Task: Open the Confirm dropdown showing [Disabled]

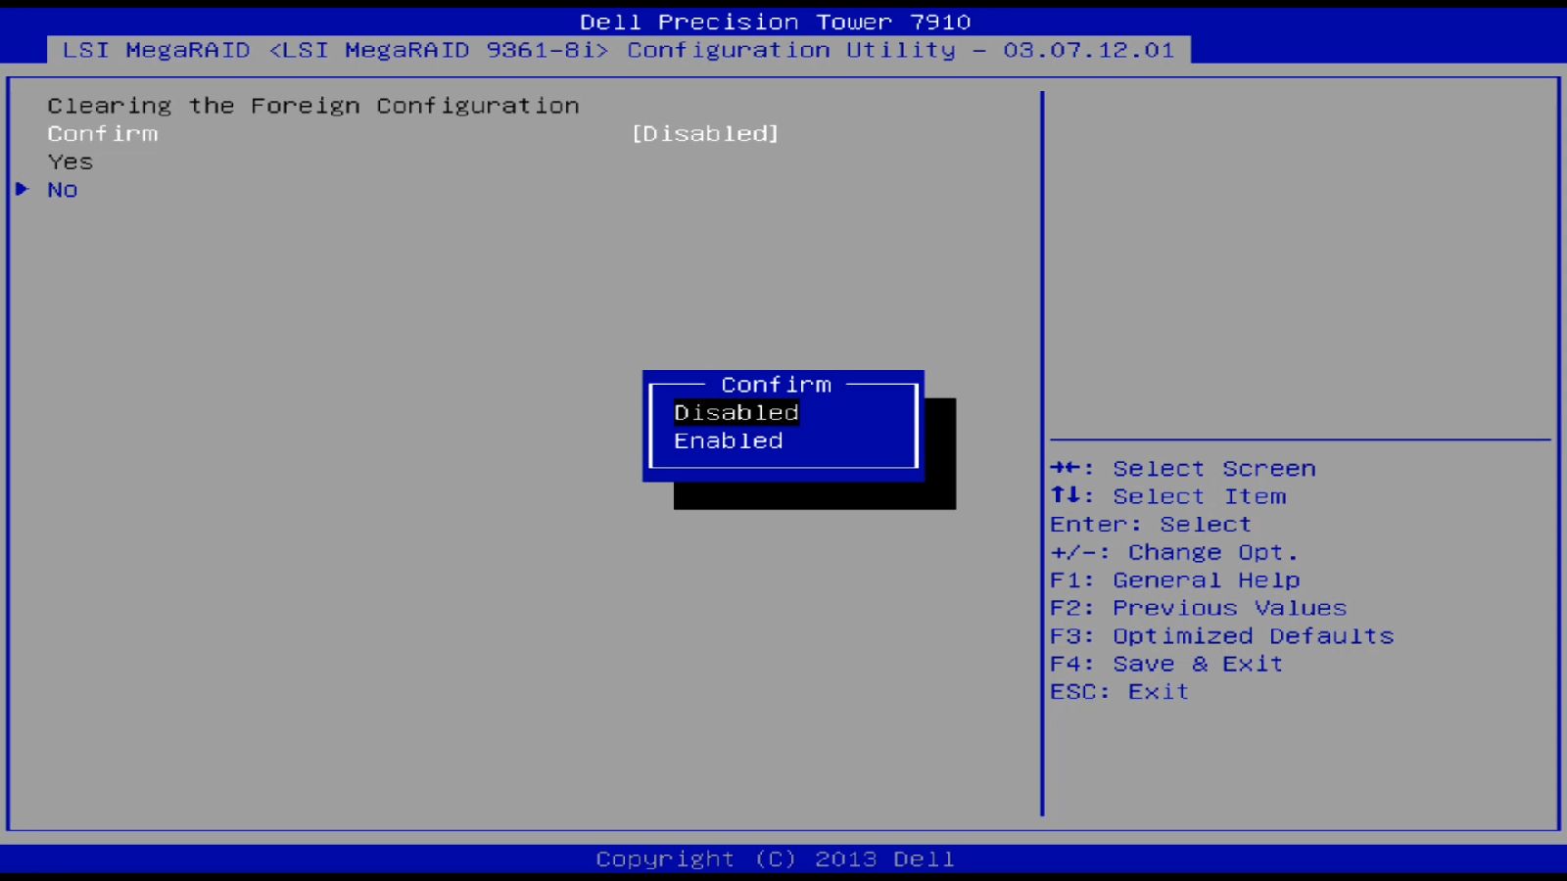Action: click(704, 133)
